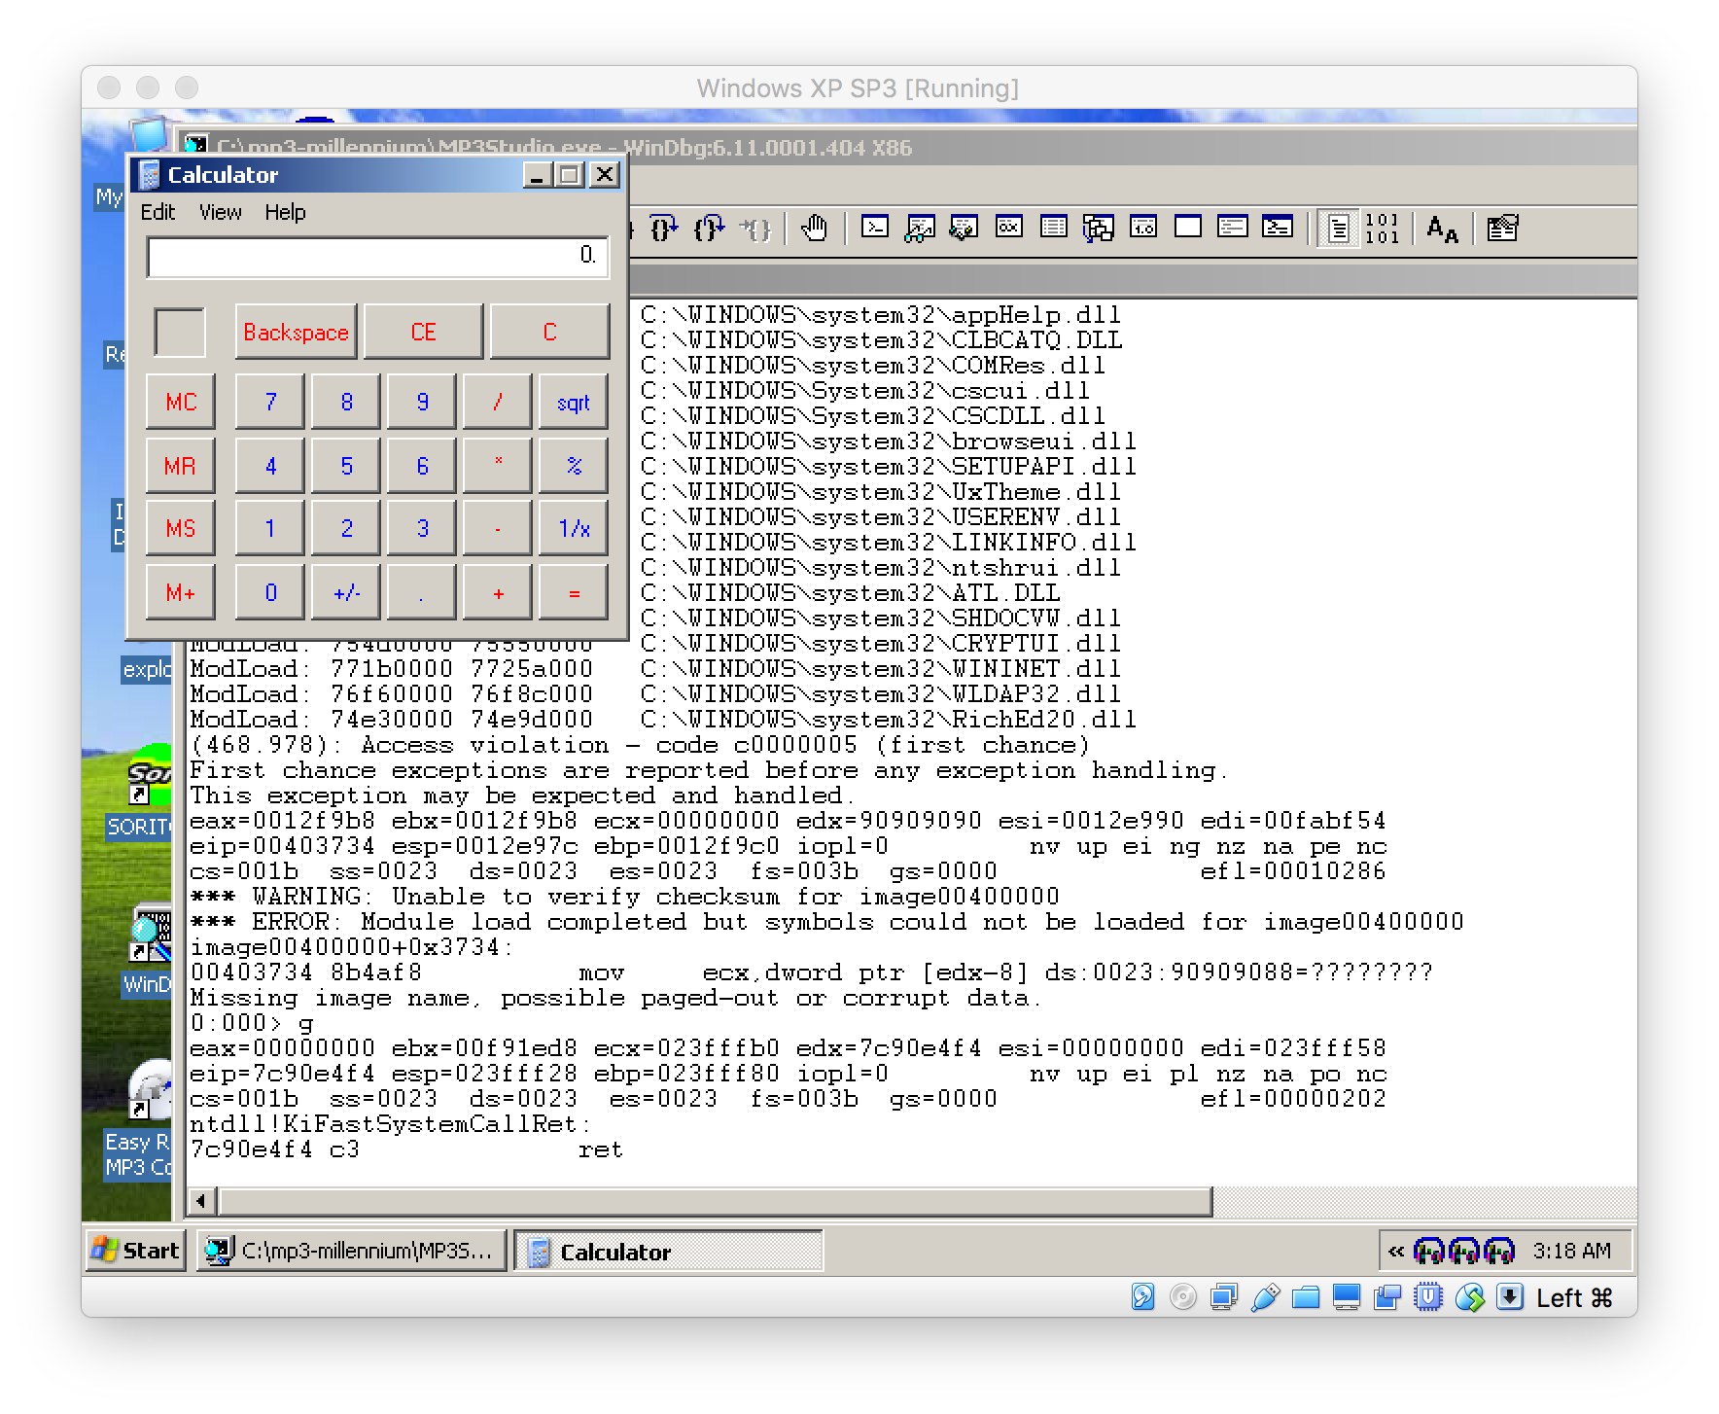The width and height of the screenshot is (1719, 1414).
Task: Open the Call Stack window toolbar icon
Action: tap(1099, 228)
